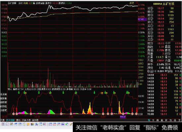Click the first green down arrow on indicator
Screen dimensions: 182x132
(19, 92)
